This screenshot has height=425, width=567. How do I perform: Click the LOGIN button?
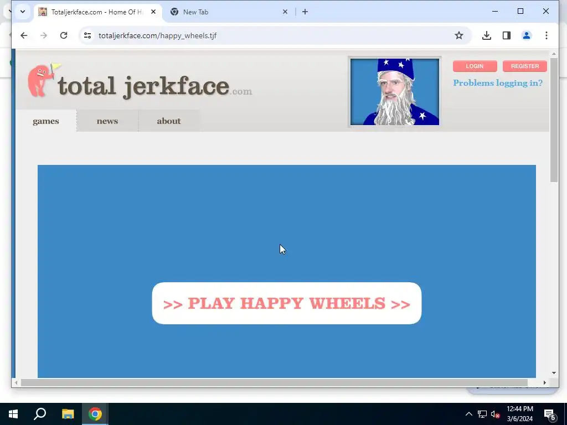pyautogui.click(x=475, y=66)
